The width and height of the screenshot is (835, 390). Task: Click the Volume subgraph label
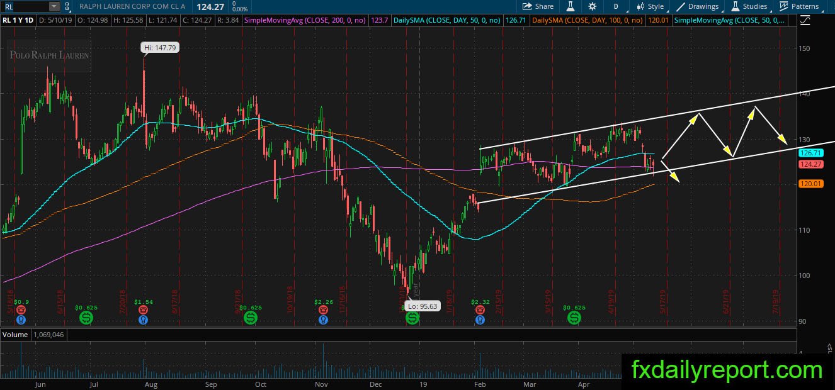point(14,335)
